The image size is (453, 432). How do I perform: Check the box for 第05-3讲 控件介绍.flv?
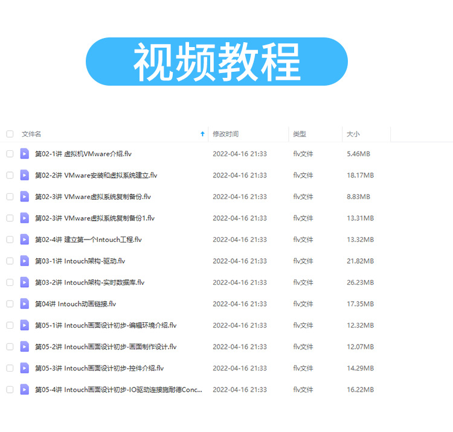click(x=10, y=368)
